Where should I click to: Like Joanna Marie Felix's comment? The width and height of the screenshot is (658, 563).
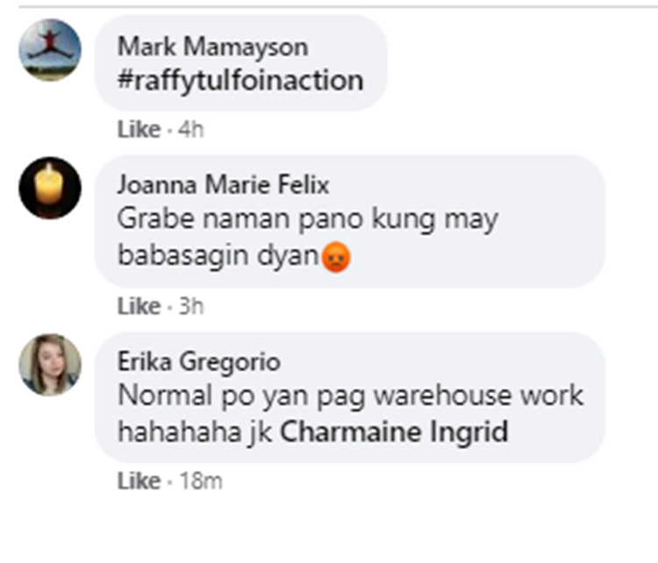pyautogui.click(x=139, y=306)
